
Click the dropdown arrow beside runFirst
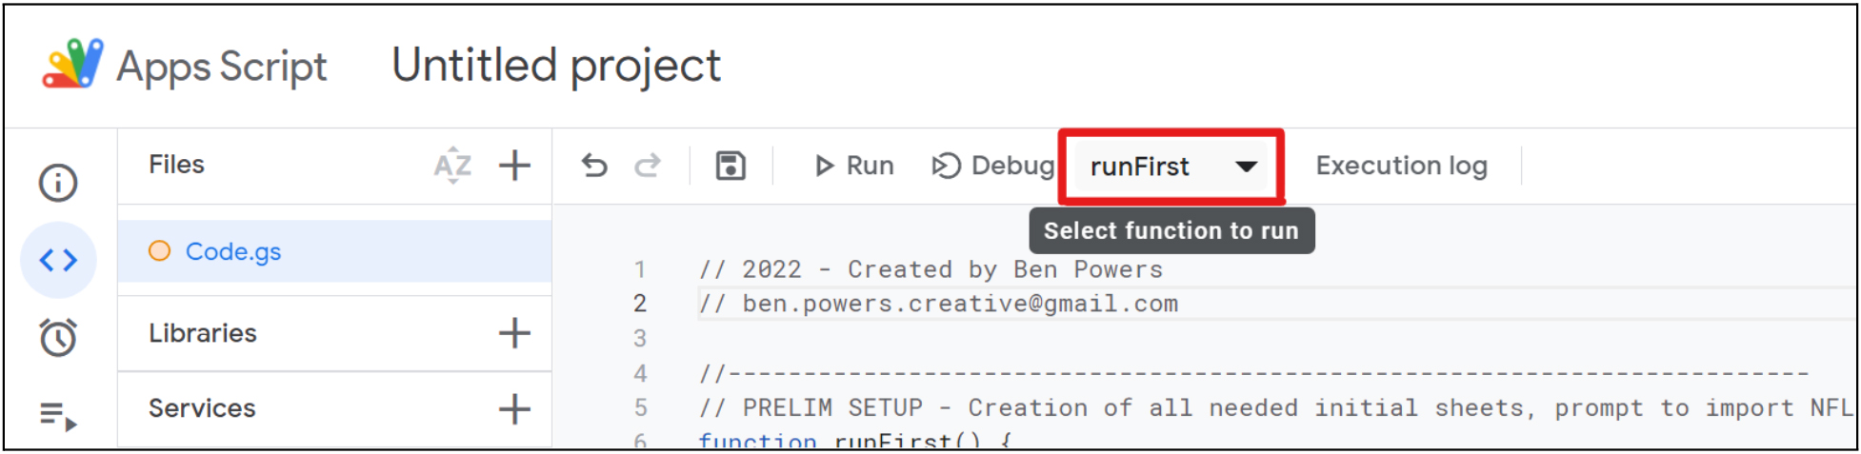point(1246,167)
